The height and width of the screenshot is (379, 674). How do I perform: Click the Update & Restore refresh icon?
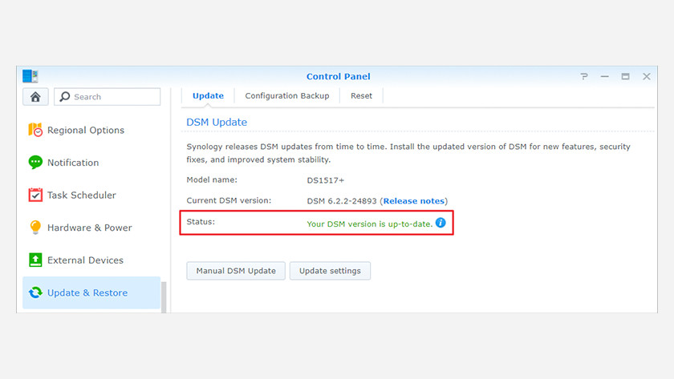(x=35, y=292)
